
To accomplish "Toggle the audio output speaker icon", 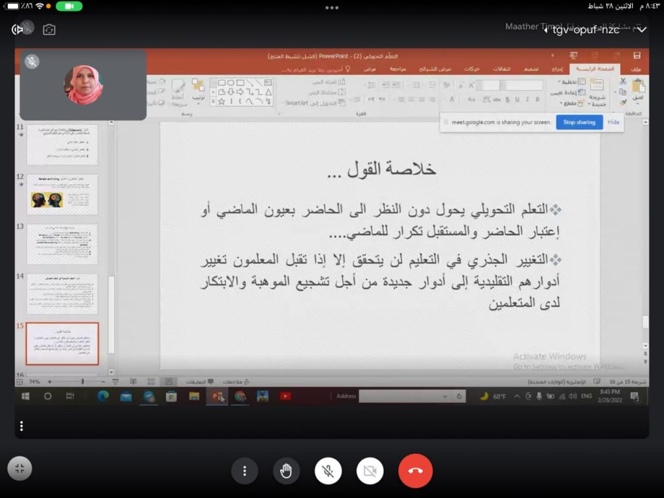I will coord(18,30).
